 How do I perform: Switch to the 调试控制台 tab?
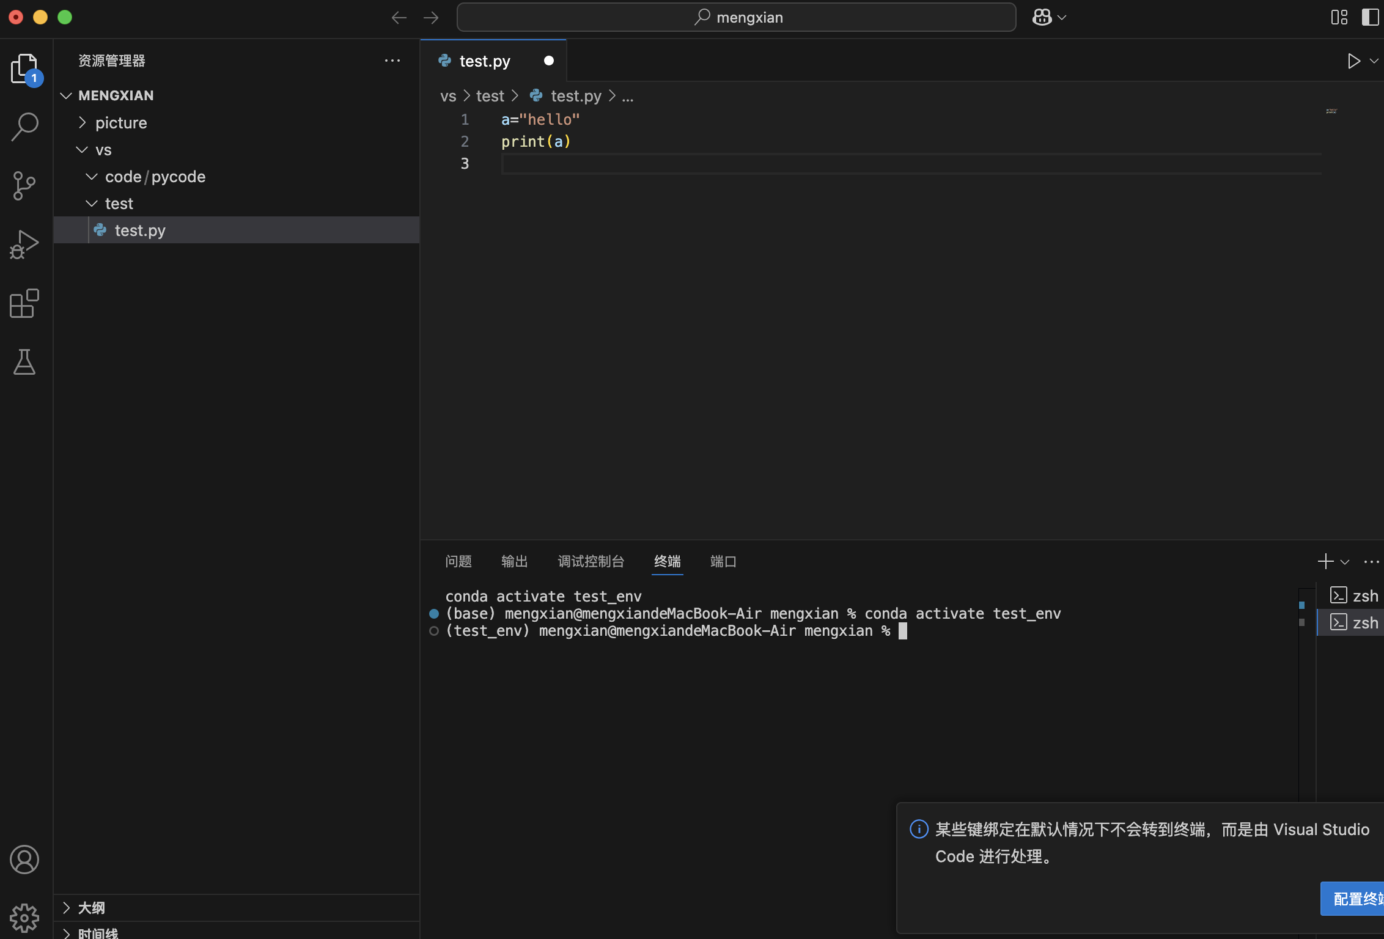(591, 561)
